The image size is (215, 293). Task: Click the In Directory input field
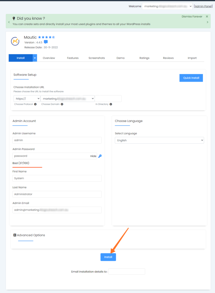tap(108, 99)
